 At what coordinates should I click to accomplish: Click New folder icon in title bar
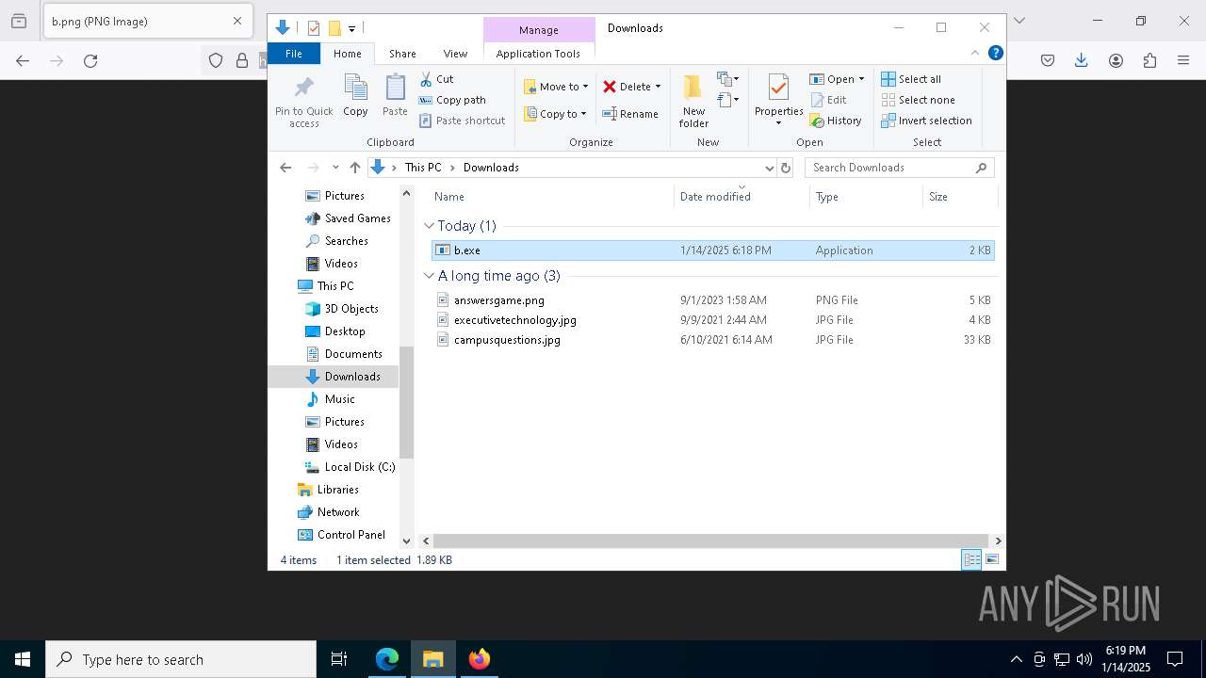tap(334, 28)
